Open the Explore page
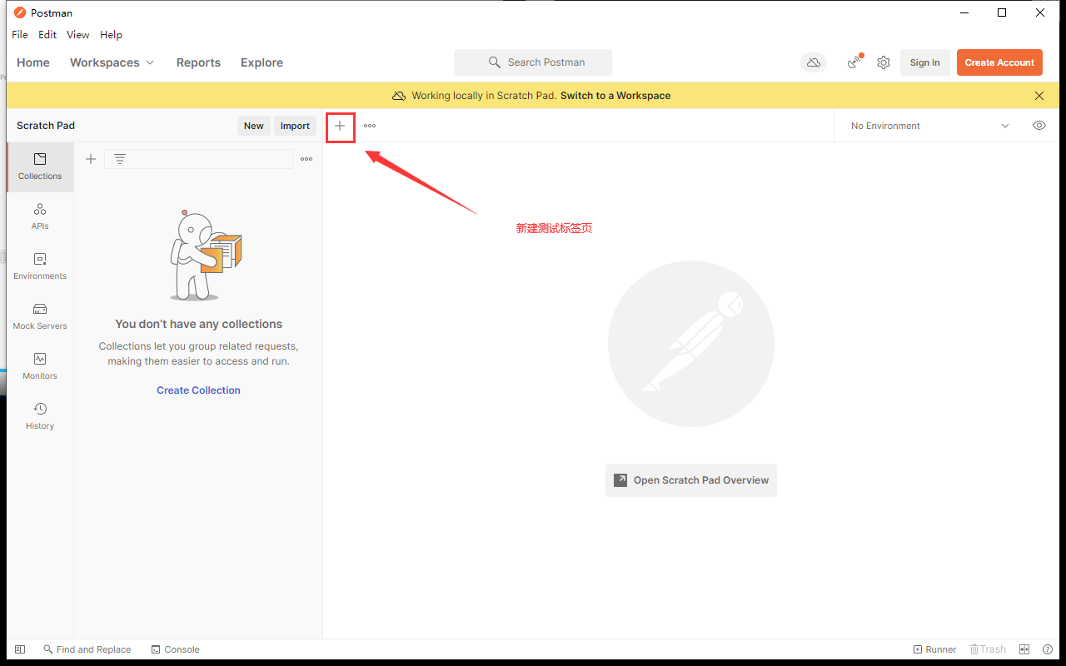The height and width of the screenshot is (666, 1066). (x=262, y=62)
